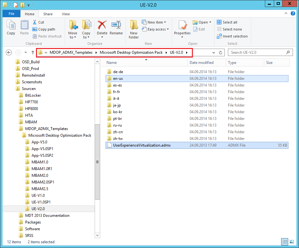Click Select all in the ribbon

[227, 22]
